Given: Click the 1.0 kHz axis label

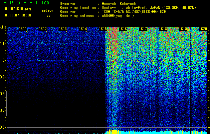Looking at the screenshot, I should 2,60.
